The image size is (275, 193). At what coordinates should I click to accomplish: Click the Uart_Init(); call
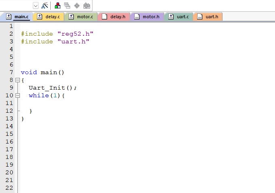click(x=53, y=88)
